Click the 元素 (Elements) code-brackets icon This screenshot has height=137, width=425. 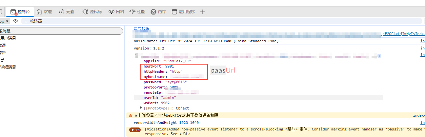pos(61,12)
